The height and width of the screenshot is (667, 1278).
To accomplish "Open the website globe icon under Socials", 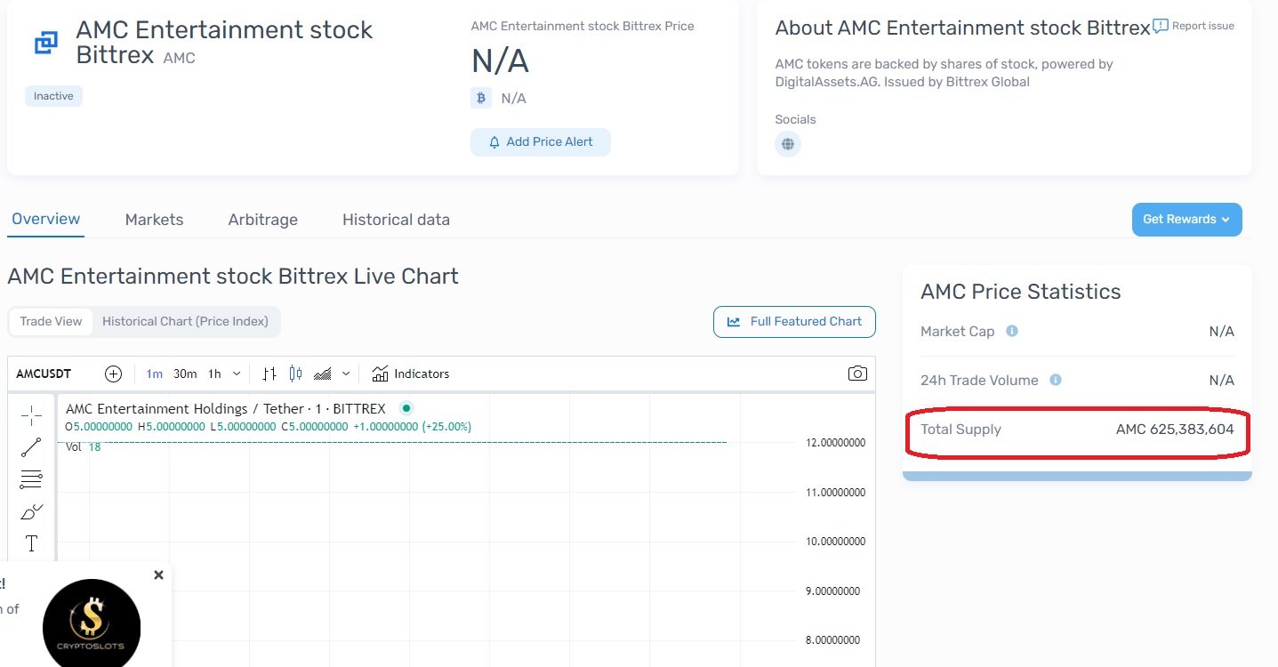I will tap(788, 144).
